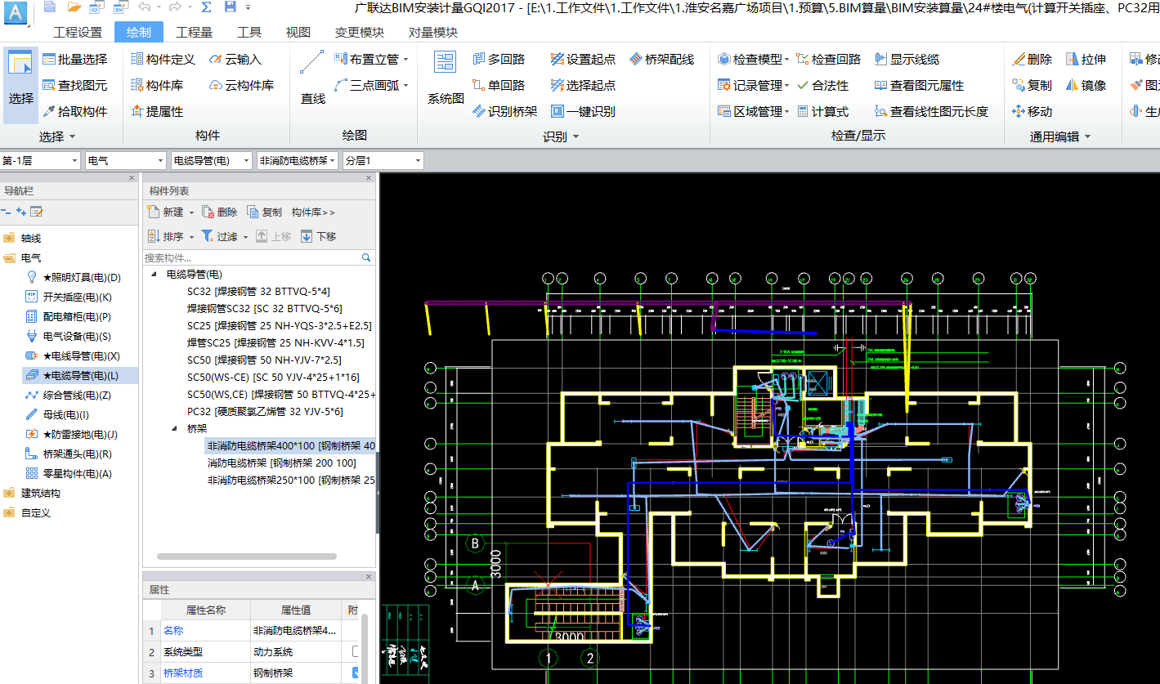Screen dimensions: 1160x684
Task: Select ★照明灯具(电)(D) in navigation tree
Action: (81, 278)
